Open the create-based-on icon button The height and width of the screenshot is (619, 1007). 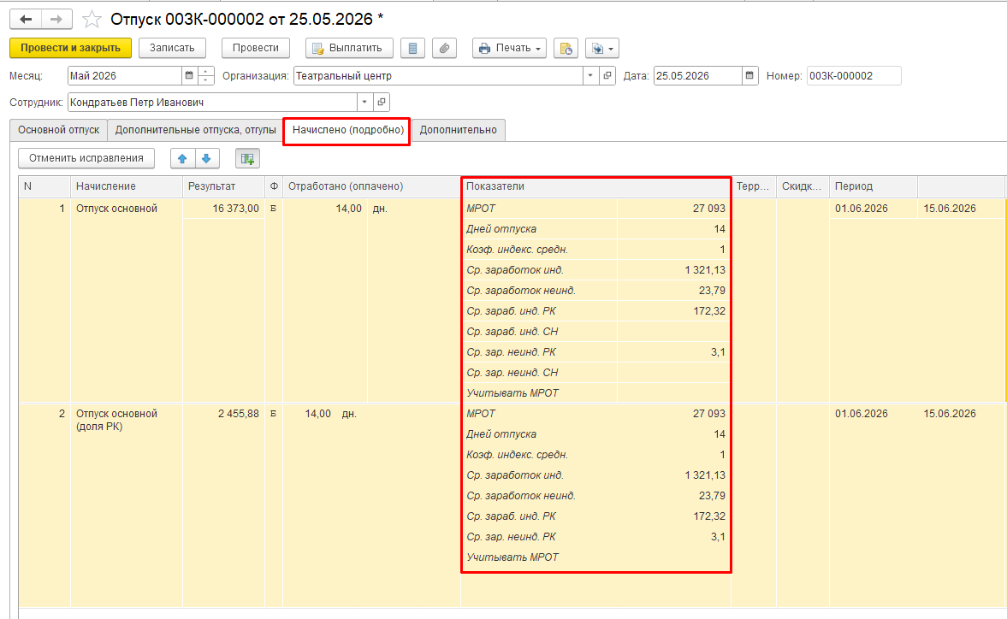(602, 48)
